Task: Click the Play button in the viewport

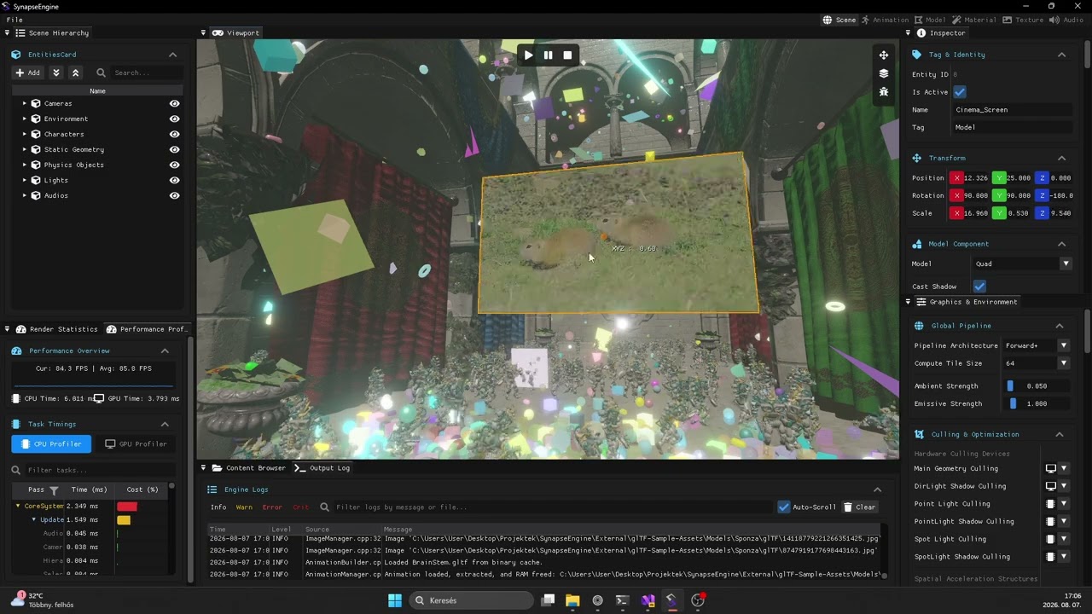Action: click(528, 55)
